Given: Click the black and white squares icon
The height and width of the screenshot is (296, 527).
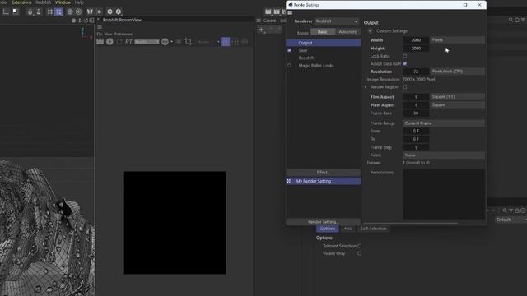Looking at the screenshot, I should pos(16,12).
